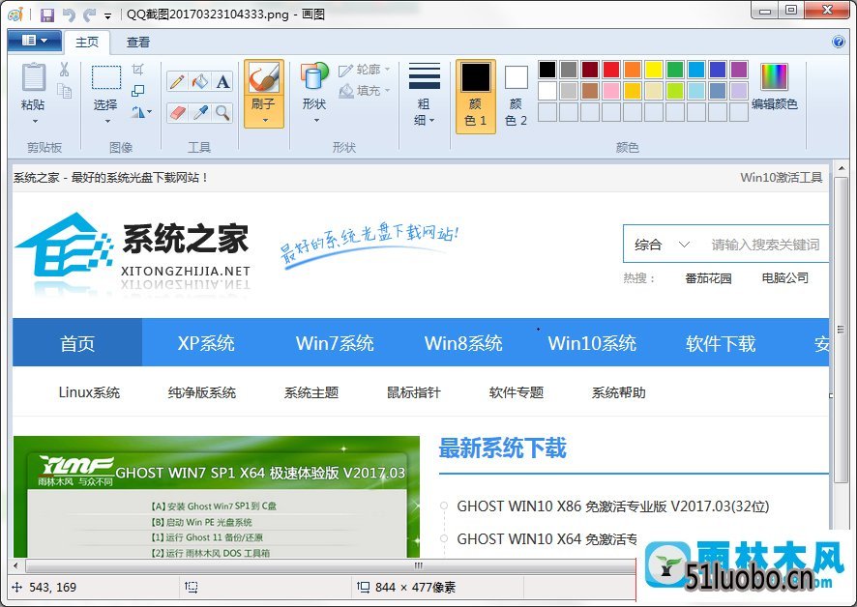Image resolution: width=857 pixels, height=607 pixels.
Task: Choose the bright red palette swatch
Action: pos(611,70)
